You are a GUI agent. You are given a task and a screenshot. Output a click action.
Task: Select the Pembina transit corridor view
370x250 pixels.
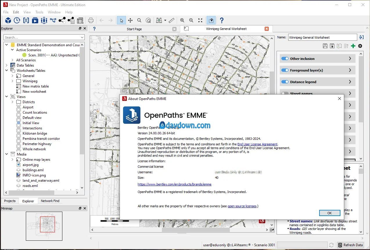pos(41,139)
